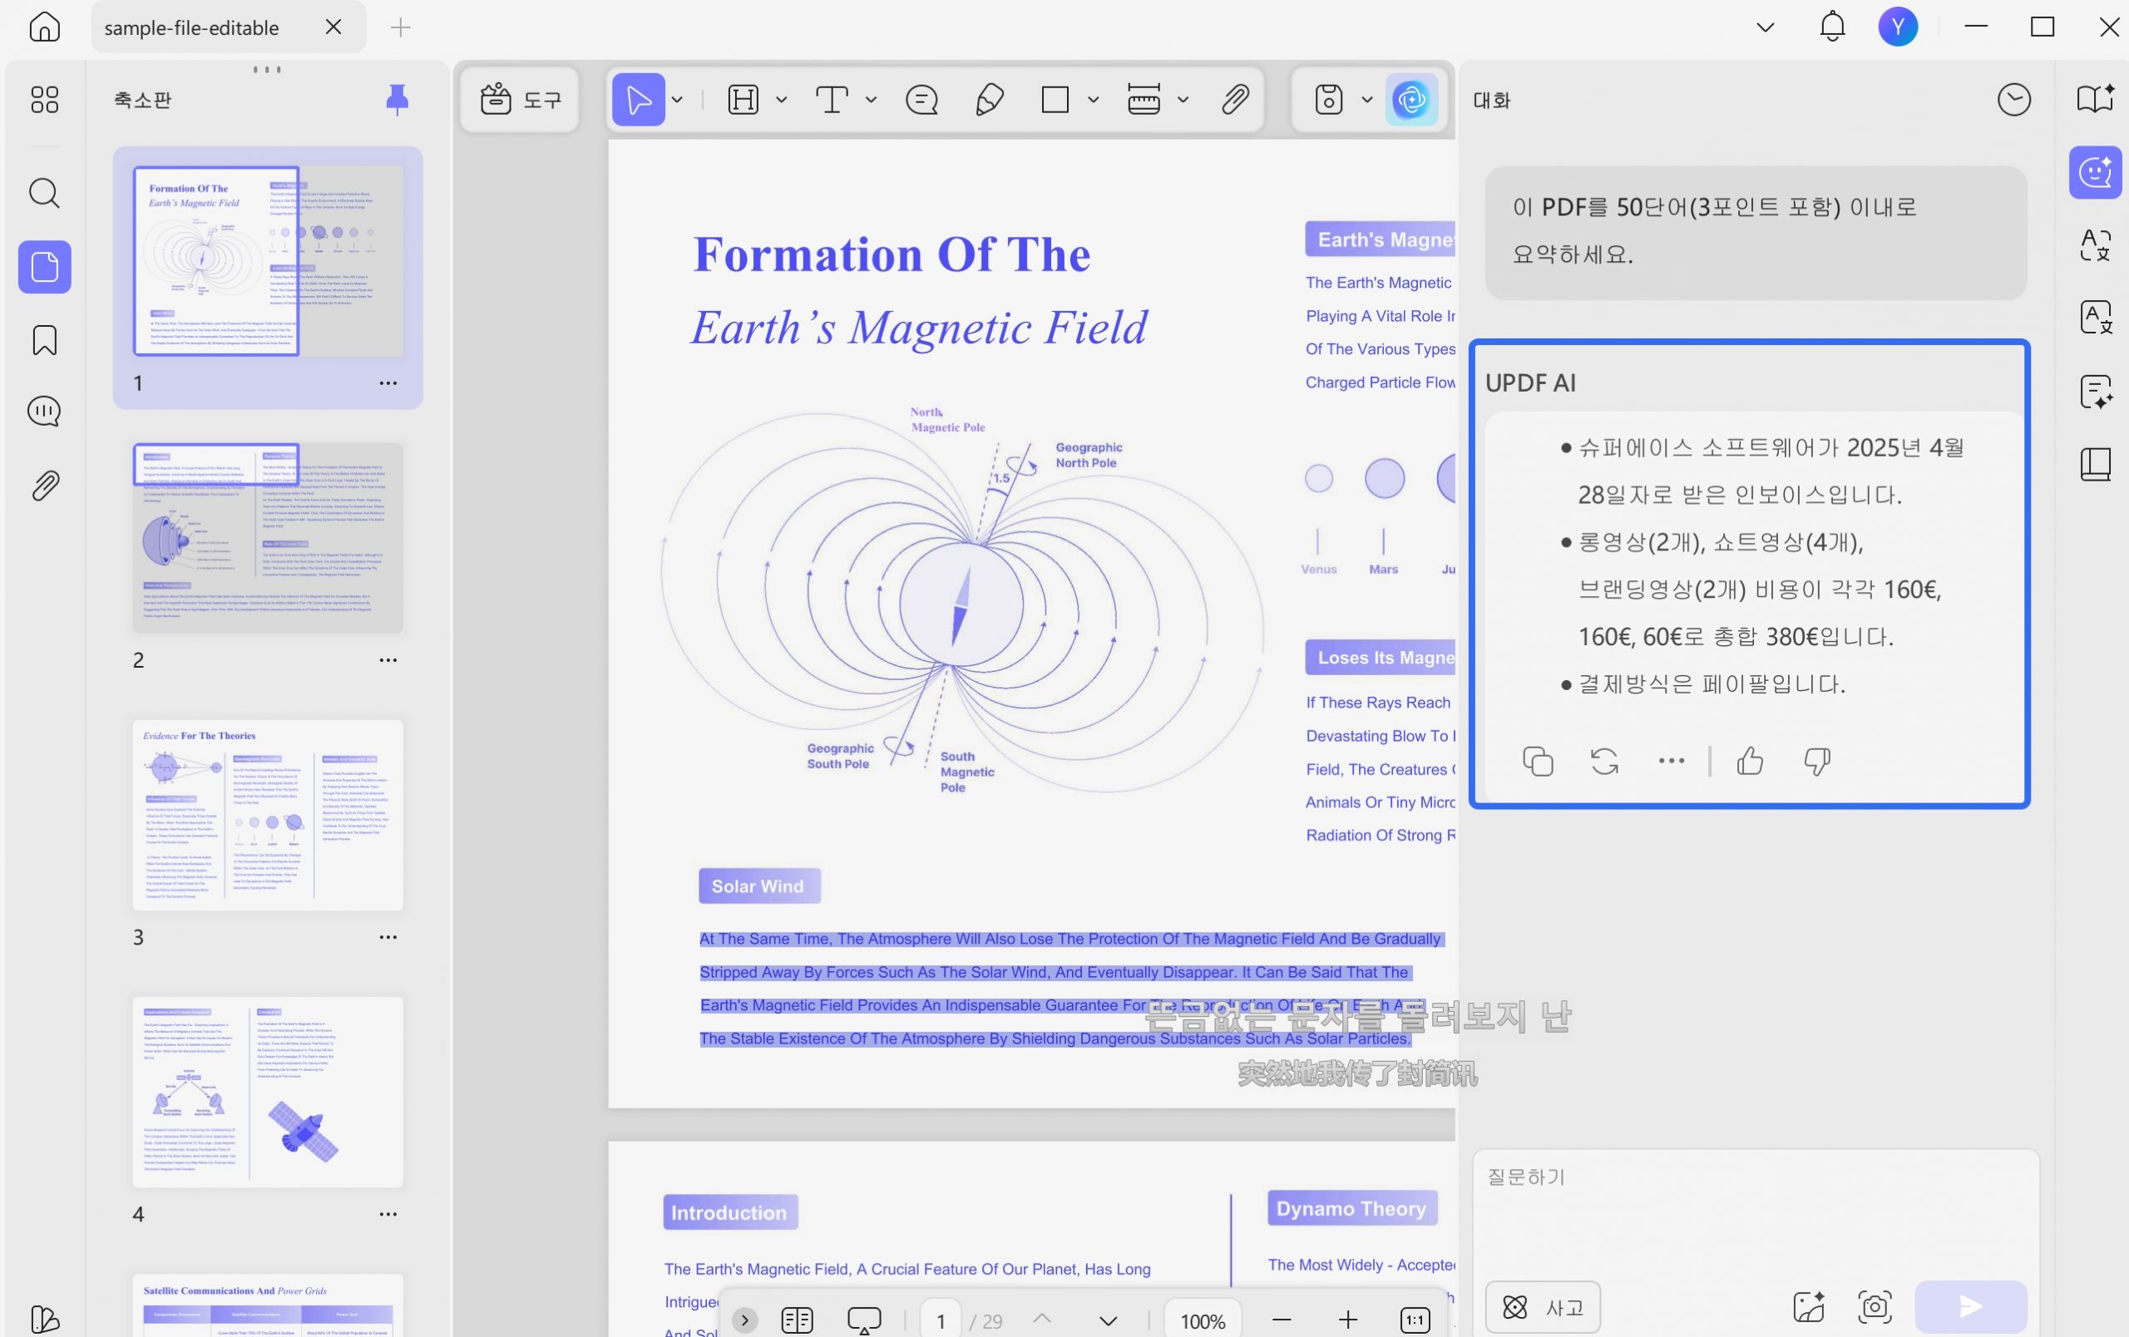Select the highlight text tool
This screenshot has width=2129, height=1337.
coord(743,100)
